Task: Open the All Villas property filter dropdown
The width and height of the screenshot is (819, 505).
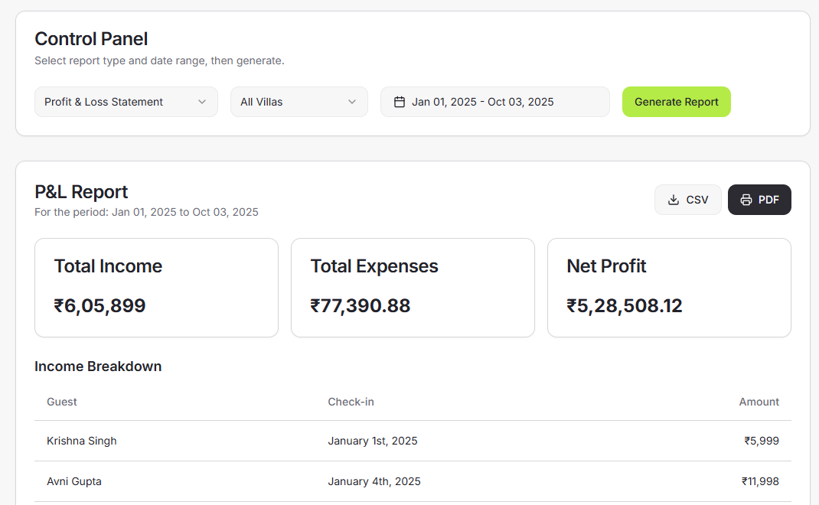Action: coord(299,101)
